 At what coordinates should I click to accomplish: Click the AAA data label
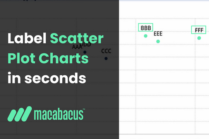click(x=77, y=47)
